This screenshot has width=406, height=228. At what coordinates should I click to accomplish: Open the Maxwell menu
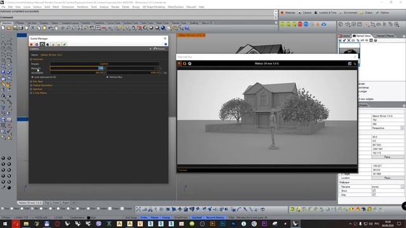click(191, 7)
